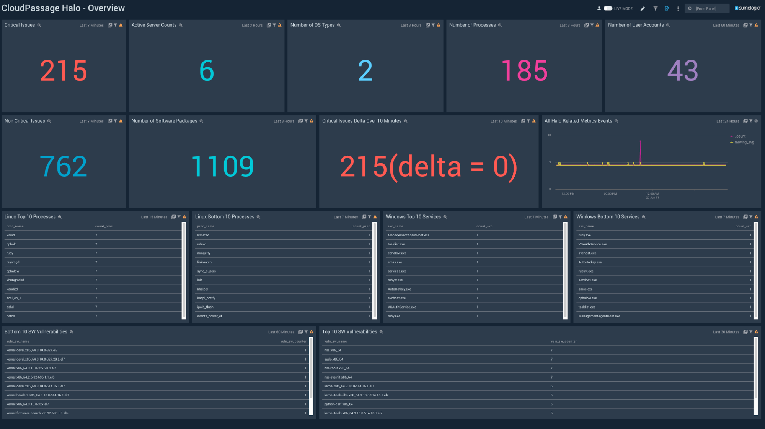Viewport: 765px width, 429px height.
Task: Click info icon on All Halo Related Metrics Events
Action: click(756, 121)
